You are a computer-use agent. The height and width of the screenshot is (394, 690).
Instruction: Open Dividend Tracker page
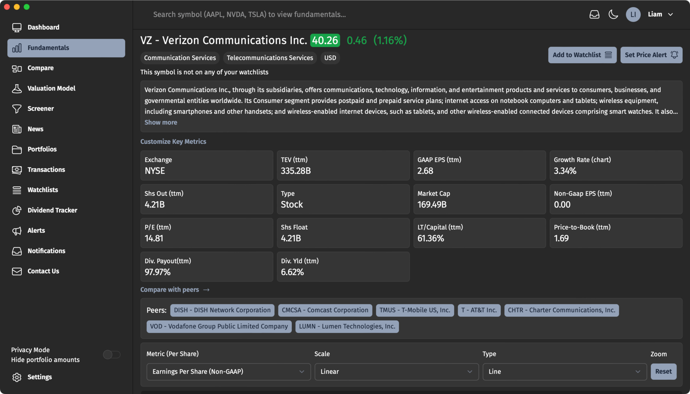pos(66,210)
